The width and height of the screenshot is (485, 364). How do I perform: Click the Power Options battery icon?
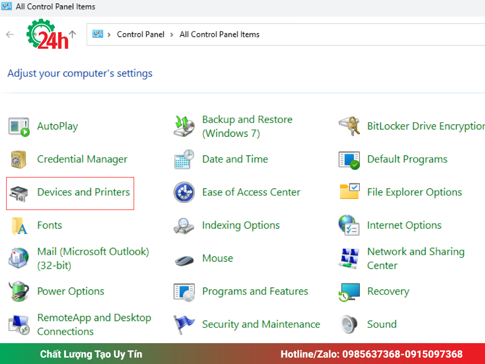click(x=18, y=291)
